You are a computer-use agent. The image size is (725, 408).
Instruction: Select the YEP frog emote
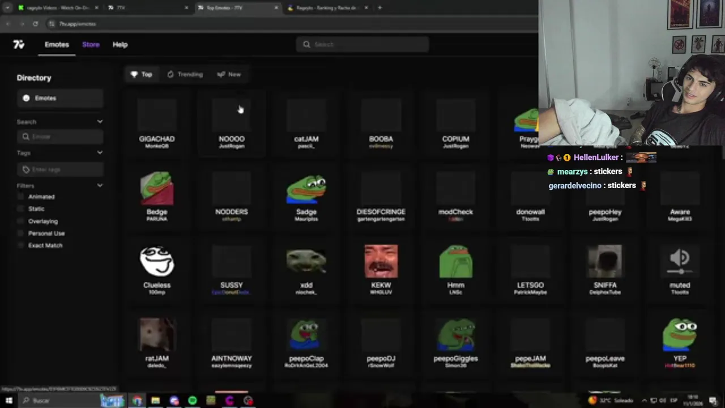(x=680, y=343)
